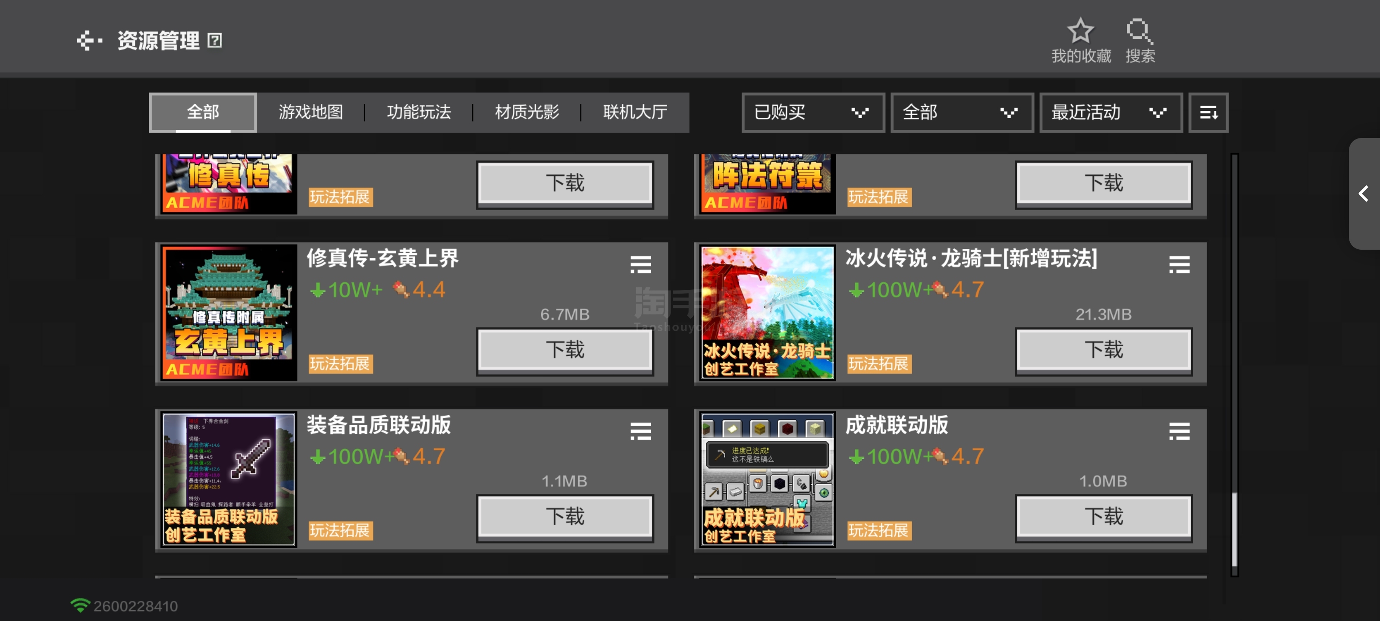Viewport: 1380px width, 621px height.
Task: Open the help icon next to 资源管理
Action: (x=215, y=41)
